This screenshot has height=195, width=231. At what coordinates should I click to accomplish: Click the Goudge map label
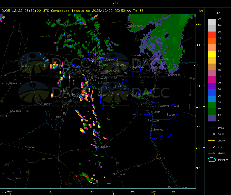112,77
